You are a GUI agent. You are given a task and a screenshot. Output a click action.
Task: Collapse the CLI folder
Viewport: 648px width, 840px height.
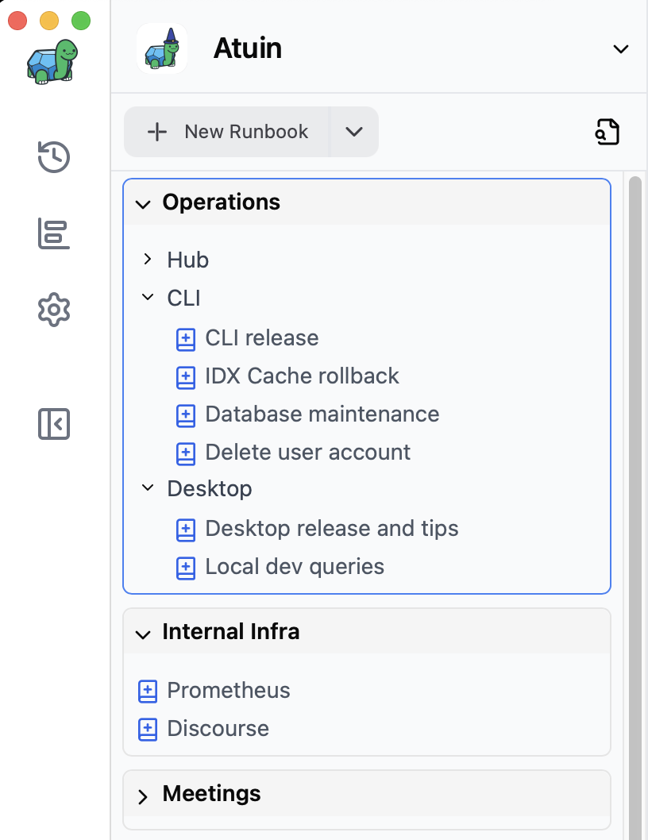point(147,298)
